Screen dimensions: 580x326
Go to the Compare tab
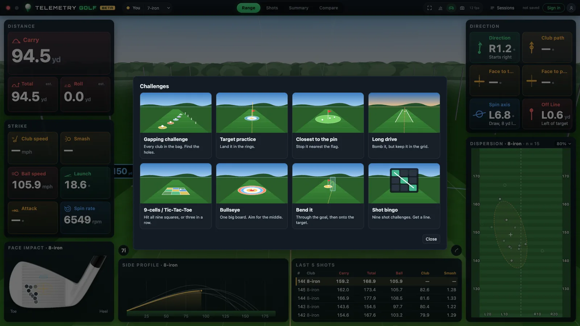(328, 8)
